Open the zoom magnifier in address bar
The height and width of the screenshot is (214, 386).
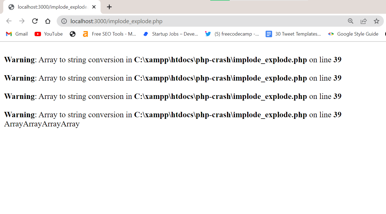(351, 21)
